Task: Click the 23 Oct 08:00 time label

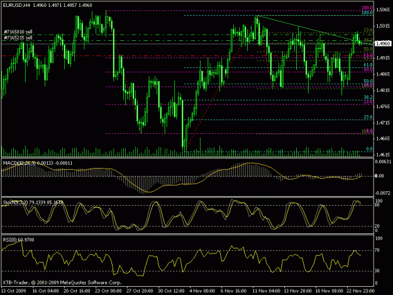Action: click(108, 291)
